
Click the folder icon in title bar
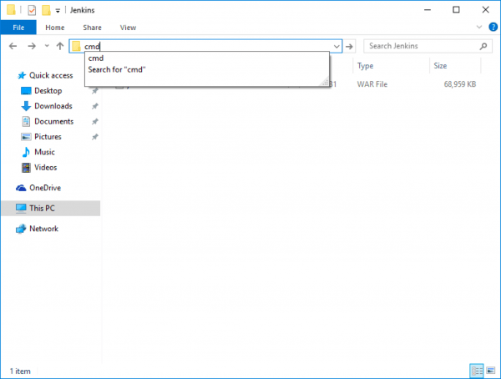point(11,10)
